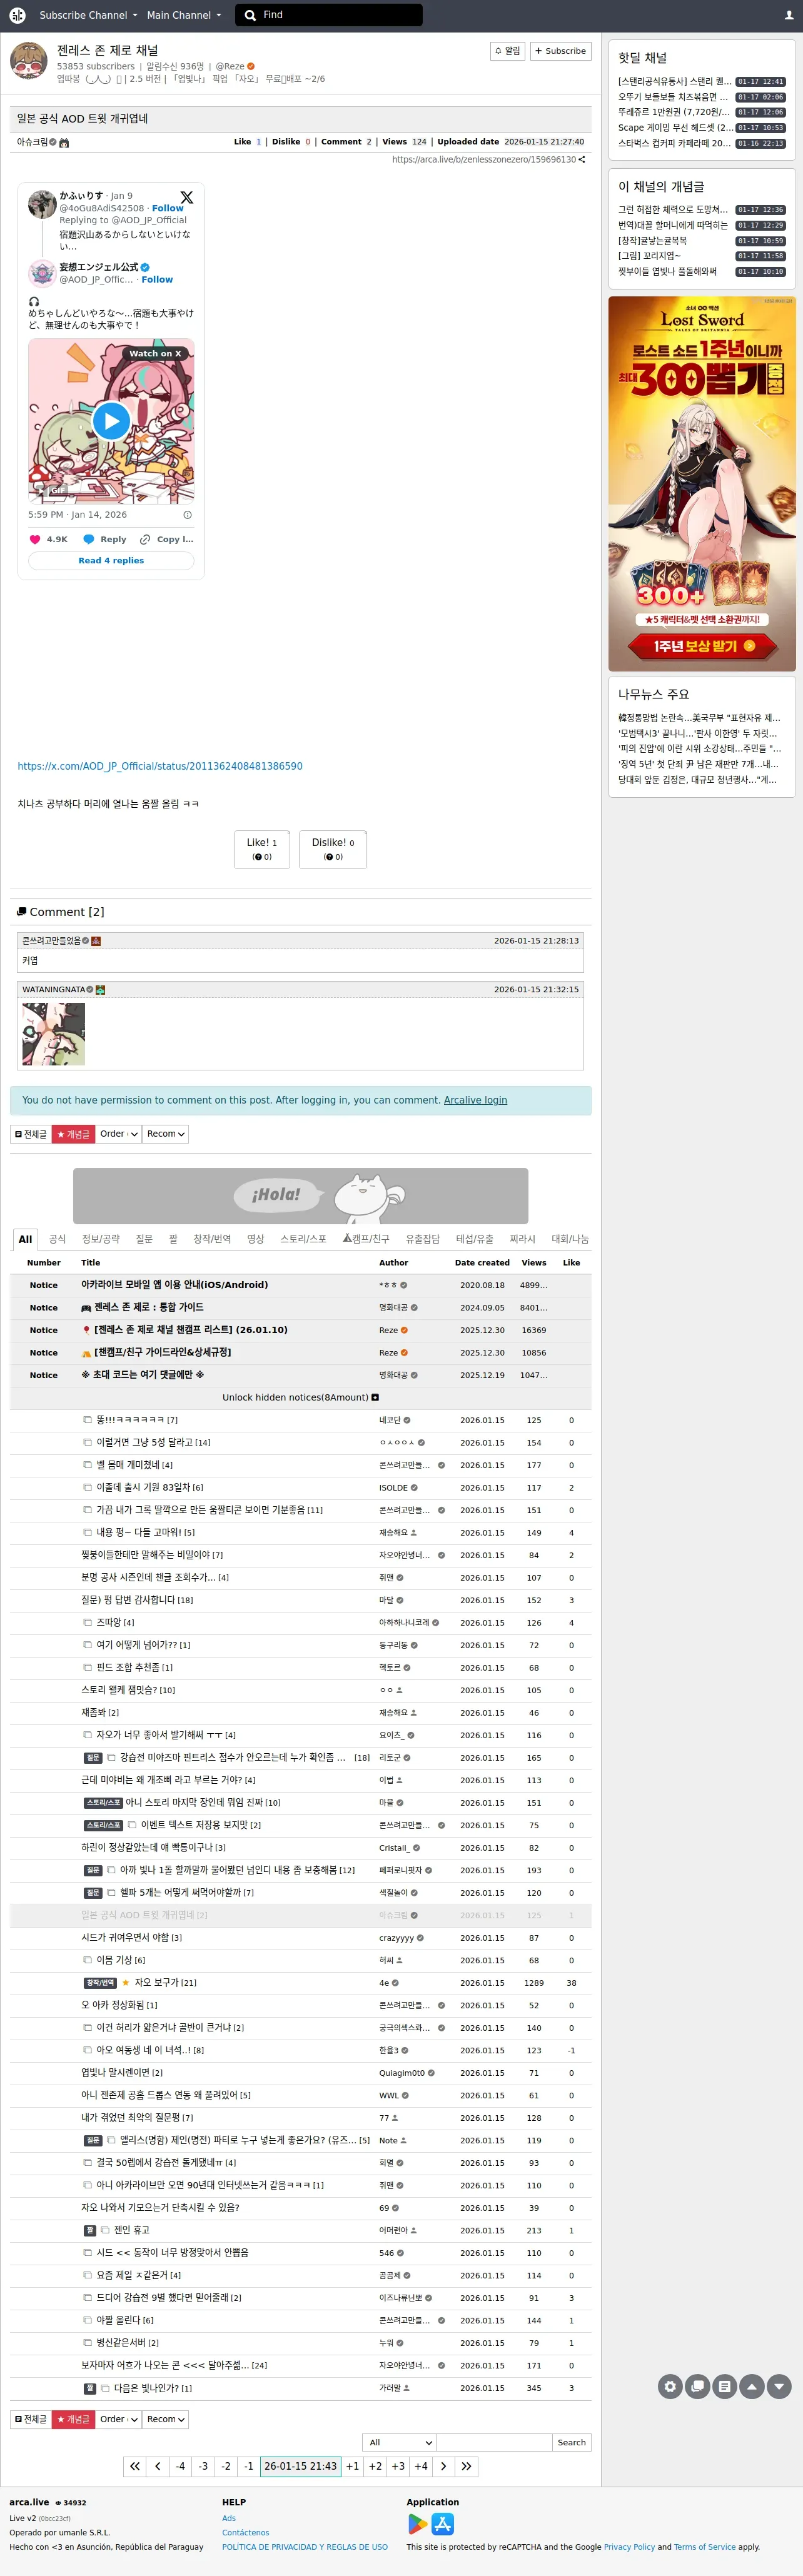Image resolution: width=803 pixels, height=2576 pixels.
Task: Select the 캠프/친구 category tab
Action: (x=366, y=1239)
